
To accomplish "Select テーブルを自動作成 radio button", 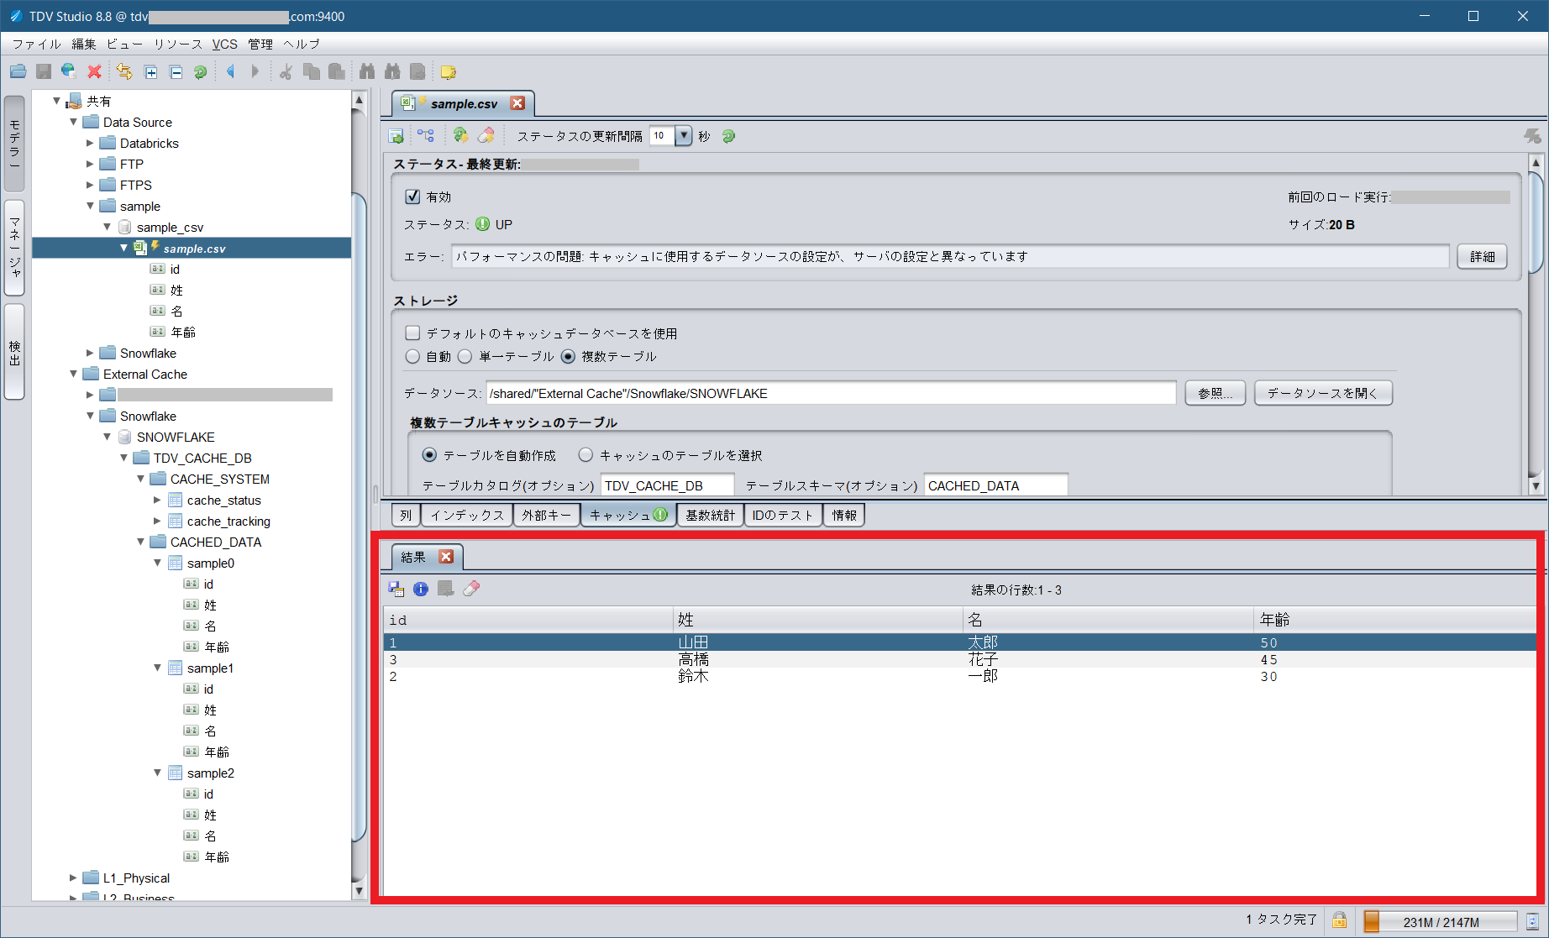I will coord(429,455).
